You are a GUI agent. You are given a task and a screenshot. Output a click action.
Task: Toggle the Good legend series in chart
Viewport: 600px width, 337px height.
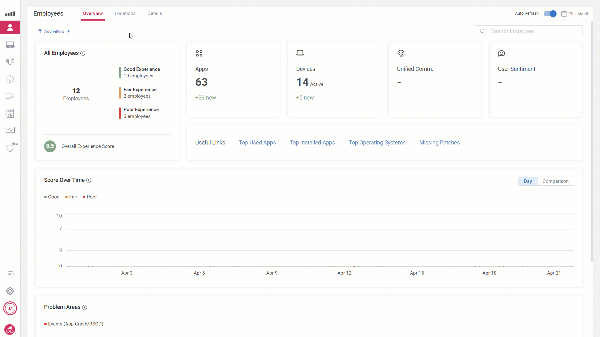tap(52, 197)
